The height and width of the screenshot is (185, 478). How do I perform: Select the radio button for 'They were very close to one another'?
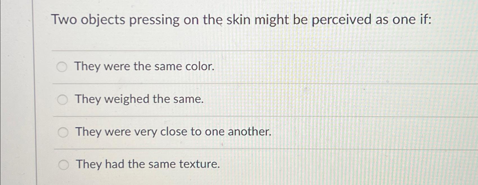tap(63, 131)
